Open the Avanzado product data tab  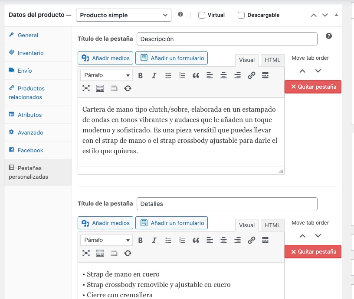(x=38, y=132)
